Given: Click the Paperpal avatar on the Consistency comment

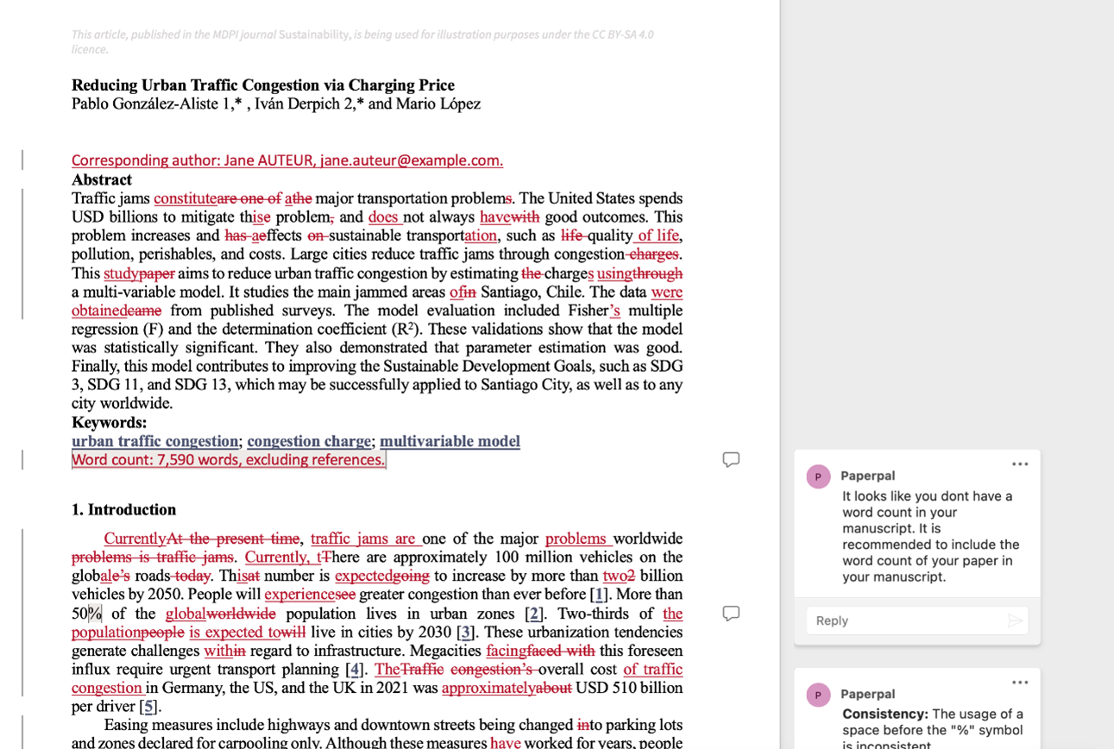Looking at the screenshot, I should [x=818, y=695].
